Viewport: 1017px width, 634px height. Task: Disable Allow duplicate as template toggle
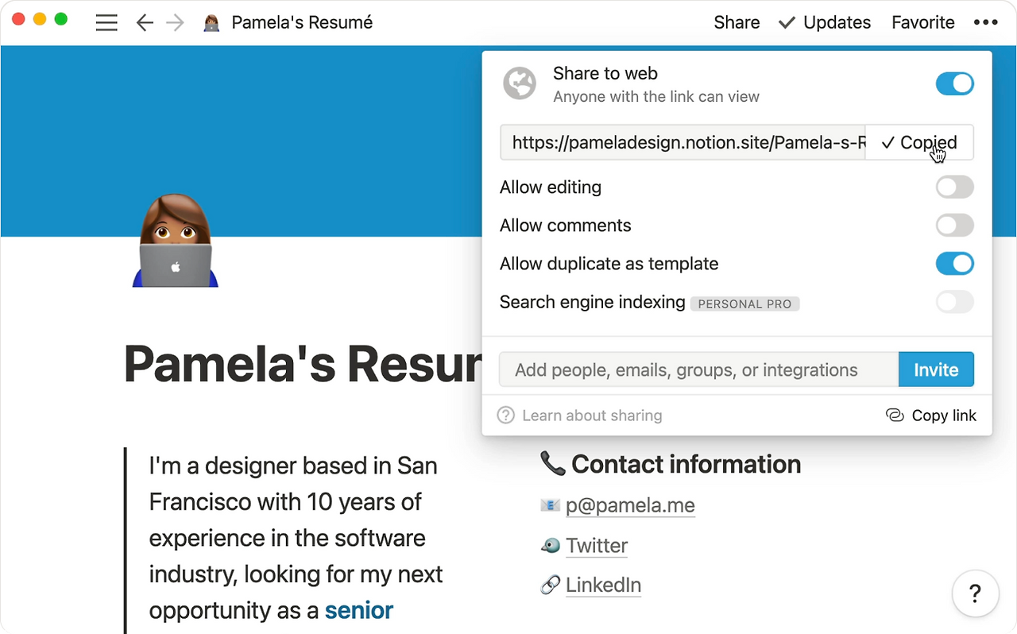point(954,264)
